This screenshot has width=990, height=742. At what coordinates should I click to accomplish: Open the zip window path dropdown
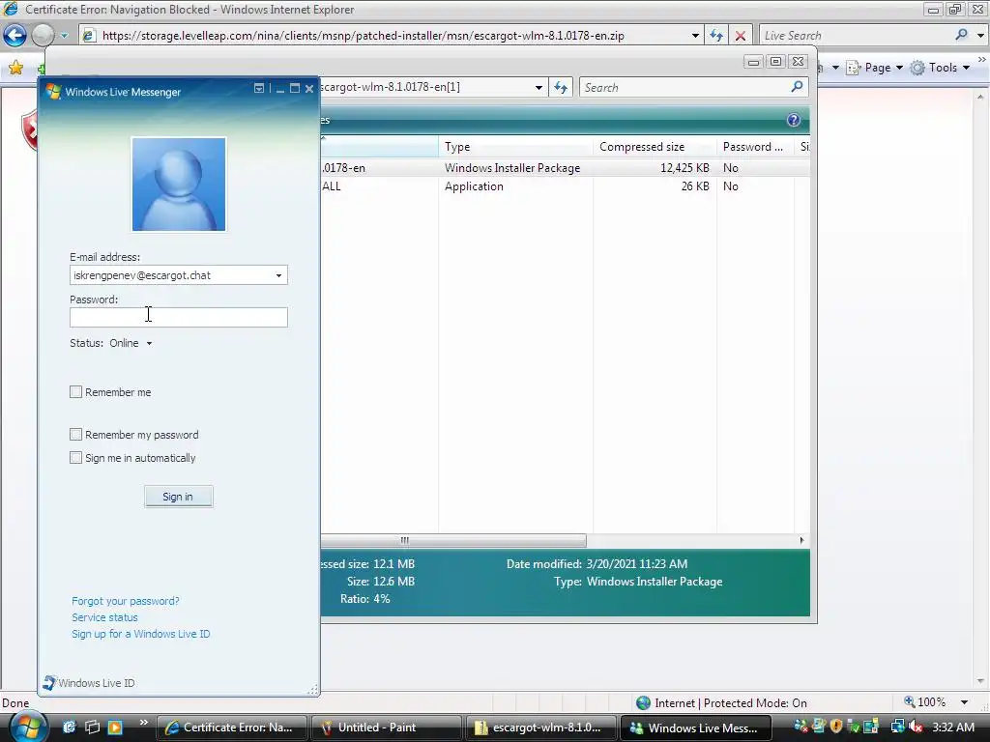(x=539, y=88)
